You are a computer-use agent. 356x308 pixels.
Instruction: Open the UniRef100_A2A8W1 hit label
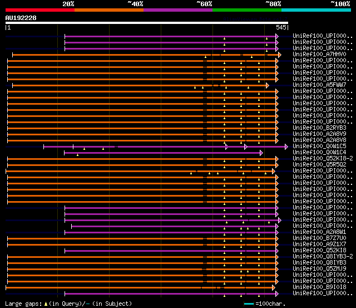pos(319,232)
